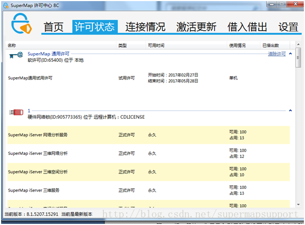This screenshot has height=225, width=305.
Task: Click the scrollbar down arrow
Action: [x=298, y=205]
